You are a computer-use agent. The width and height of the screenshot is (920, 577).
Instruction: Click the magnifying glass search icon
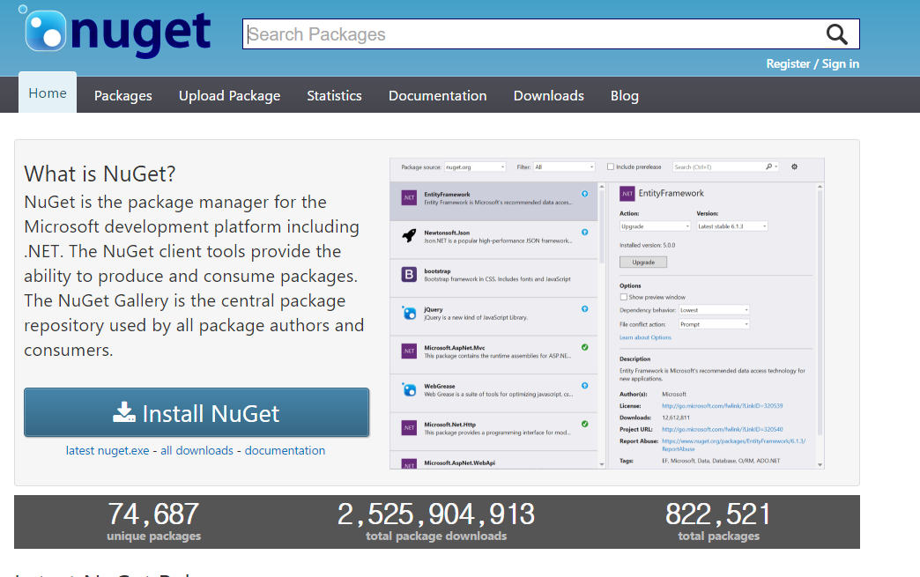click(x=836, y=34)
